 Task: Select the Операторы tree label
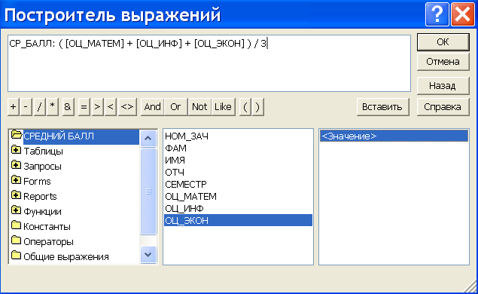49,242
